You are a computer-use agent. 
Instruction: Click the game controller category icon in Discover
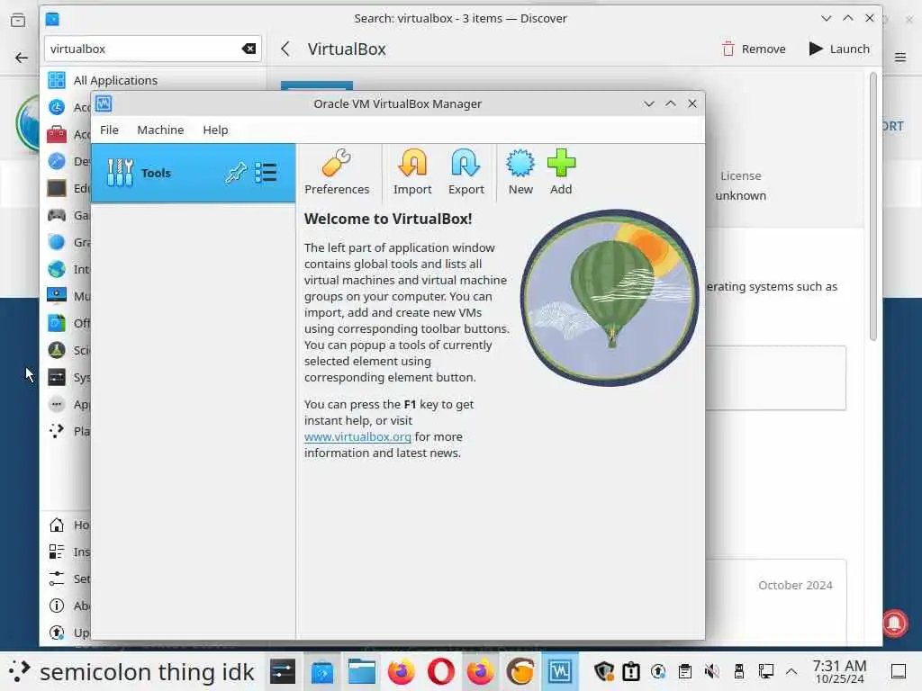pos(57,215)
